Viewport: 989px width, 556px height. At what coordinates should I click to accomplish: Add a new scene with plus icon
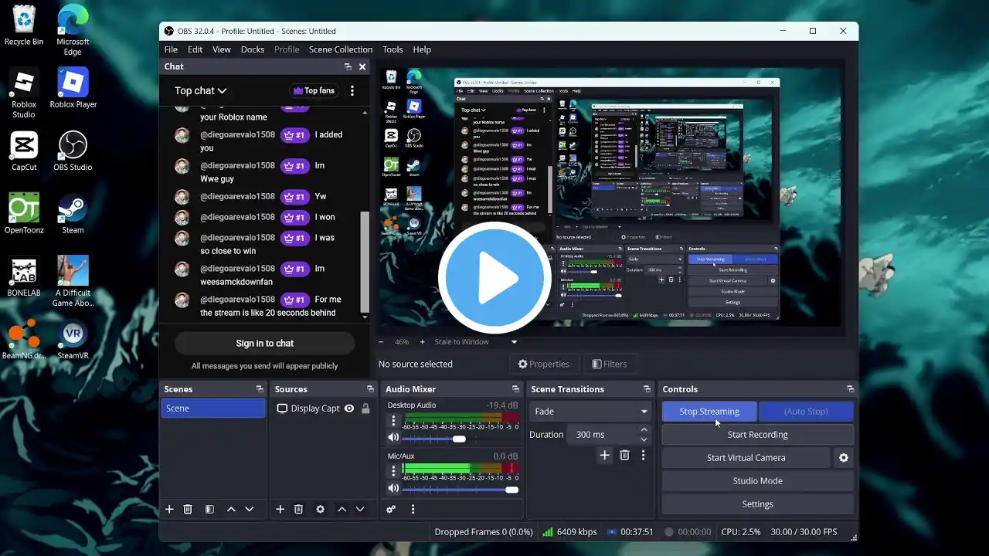[x=169, y=509]
